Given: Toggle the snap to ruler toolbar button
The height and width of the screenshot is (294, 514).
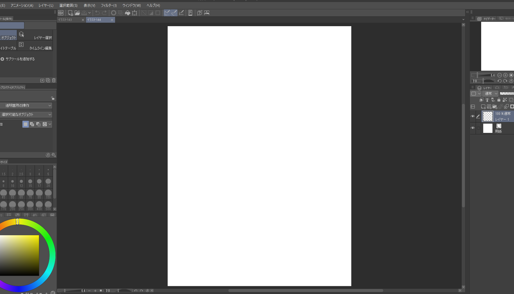Looking at the screenshot, I should pos(167,13).
